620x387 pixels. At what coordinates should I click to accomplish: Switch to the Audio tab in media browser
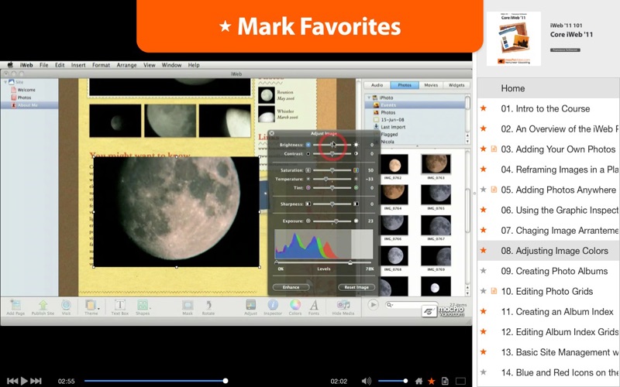(x=377, y=85)
